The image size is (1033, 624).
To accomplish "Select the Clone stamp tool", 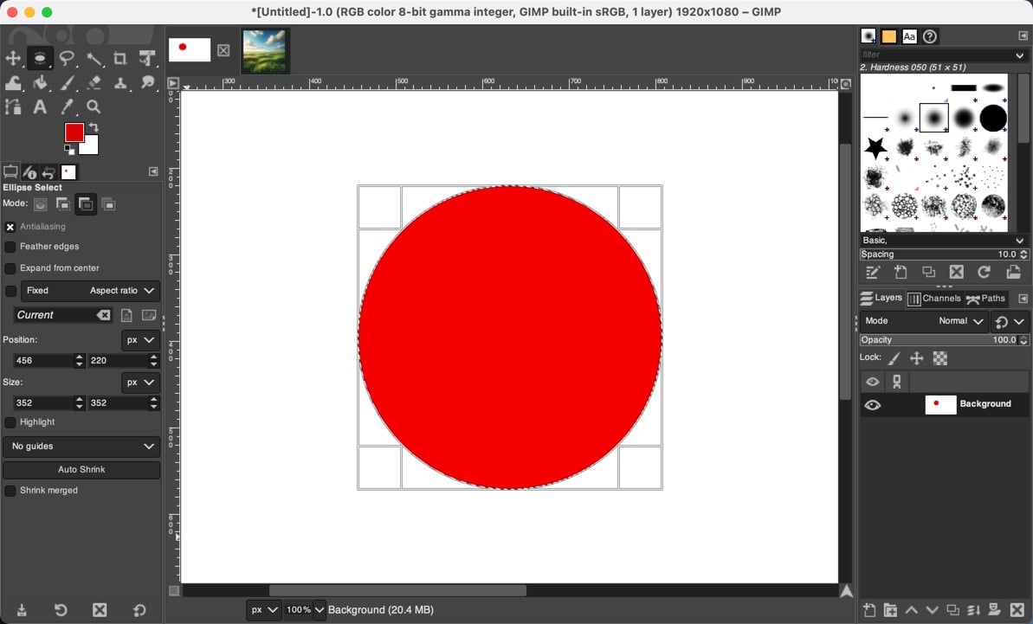I will [x=120, y=82].
